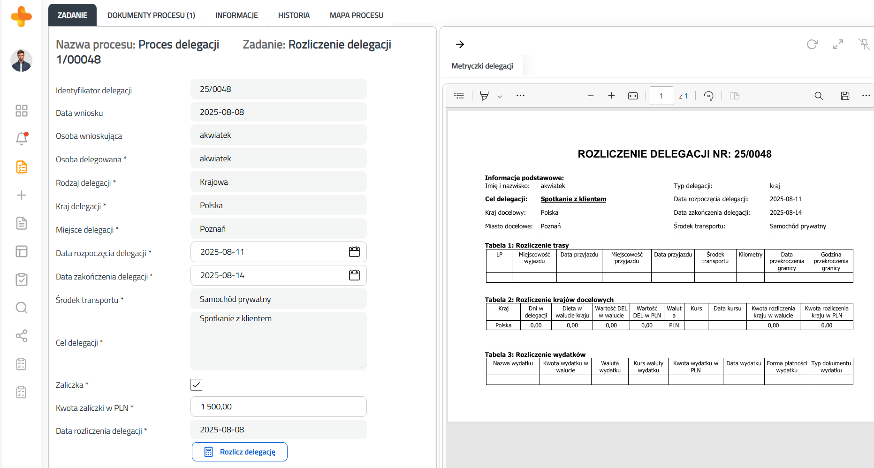Collapse preview panel with arrow icon
The width and height of the screenshot is (874, 468).
(x=460, y=44)
